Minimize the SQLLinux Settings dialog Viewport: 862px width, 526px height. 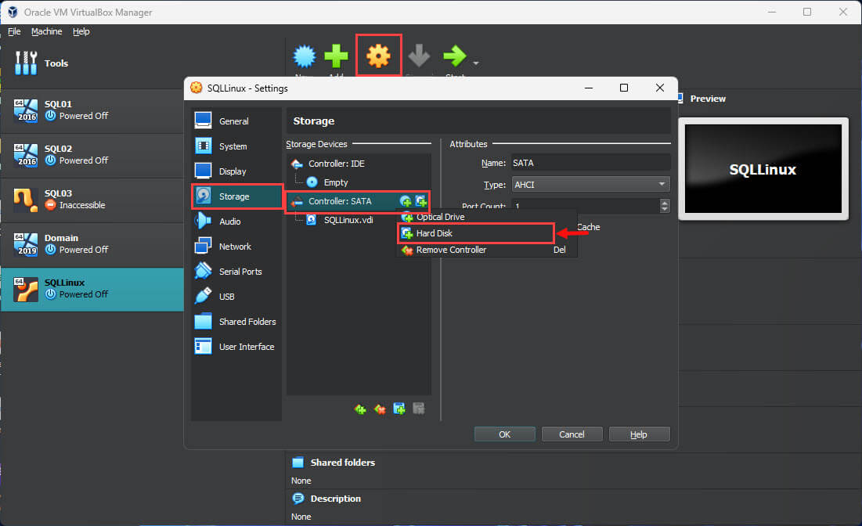pos(589,88)
